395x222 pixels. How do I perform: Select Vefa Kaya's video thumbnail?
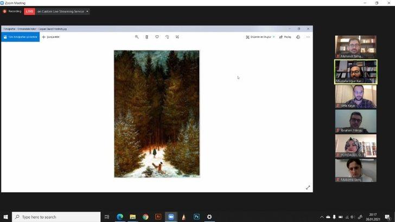click(355, 96)
